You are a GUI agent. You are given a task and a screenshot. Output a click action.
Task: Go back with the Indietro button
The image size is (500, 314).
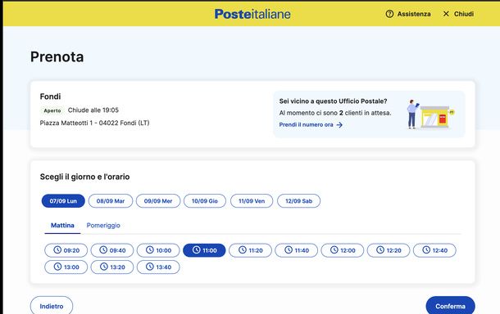tap(52, 306)
